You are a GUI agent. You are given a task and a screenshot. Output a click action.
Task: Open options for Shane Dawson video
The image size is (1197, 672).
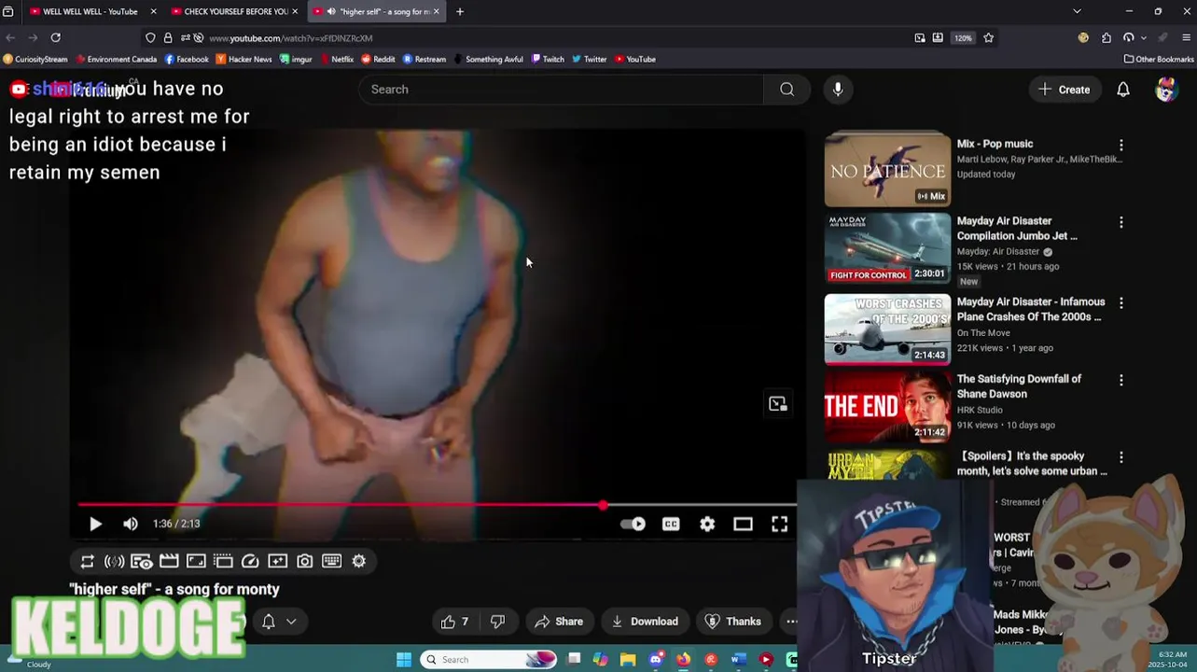(1121, 381)
